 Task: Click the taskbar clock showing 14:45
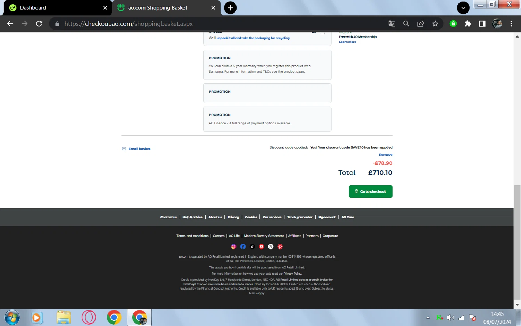(497, 318)
